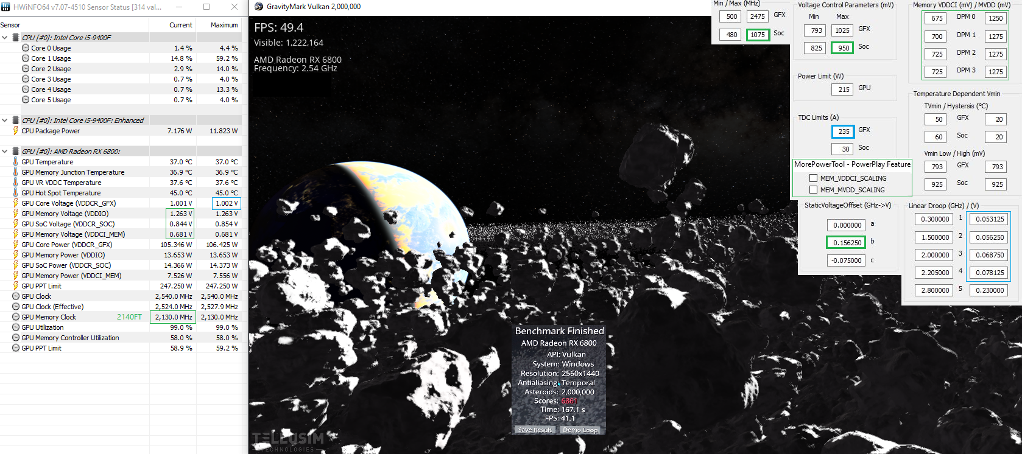Click StaticVoltageOffset coefficient a field showing 0.000000
Screen dimensions: 1022x454
coord(847,225)
